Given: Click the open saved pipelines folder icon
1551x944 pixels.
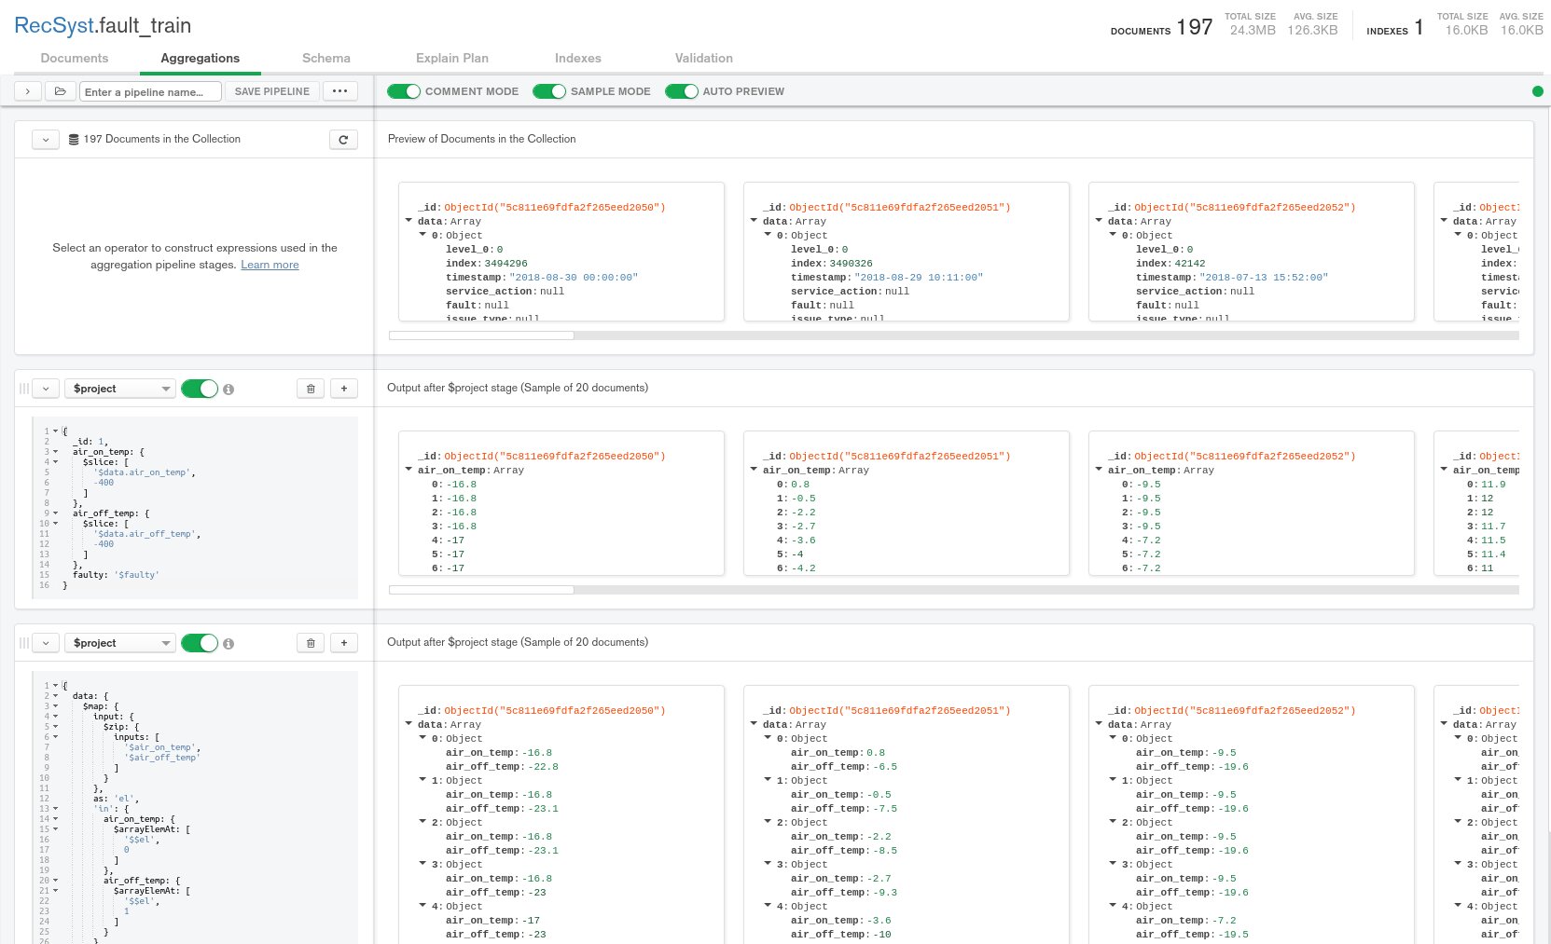Looking at the screenshot, I should (60, 91).
